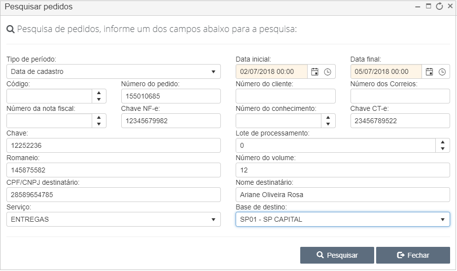Select the Número do cliente input field
457x271 pixels.
tap(285, 96)
